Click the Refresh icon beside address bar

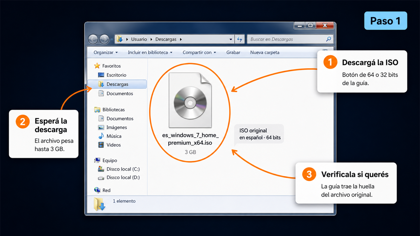click(x=240, y=39)
